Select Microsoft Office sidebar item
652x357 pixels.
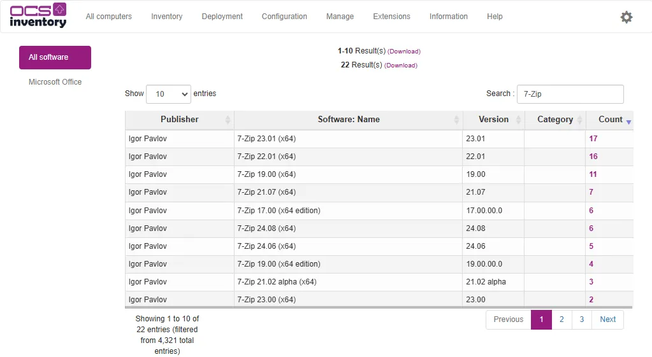[x=55, y=82]
